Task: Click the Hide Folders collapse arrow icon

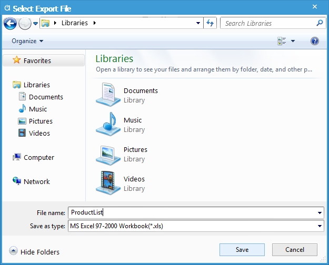Action: (x=13, y=250)
